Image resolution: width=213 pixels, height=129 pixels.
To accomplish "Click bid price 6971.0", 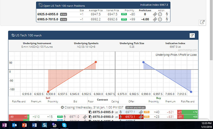I will pyautogui.click(x=74, y=117).
